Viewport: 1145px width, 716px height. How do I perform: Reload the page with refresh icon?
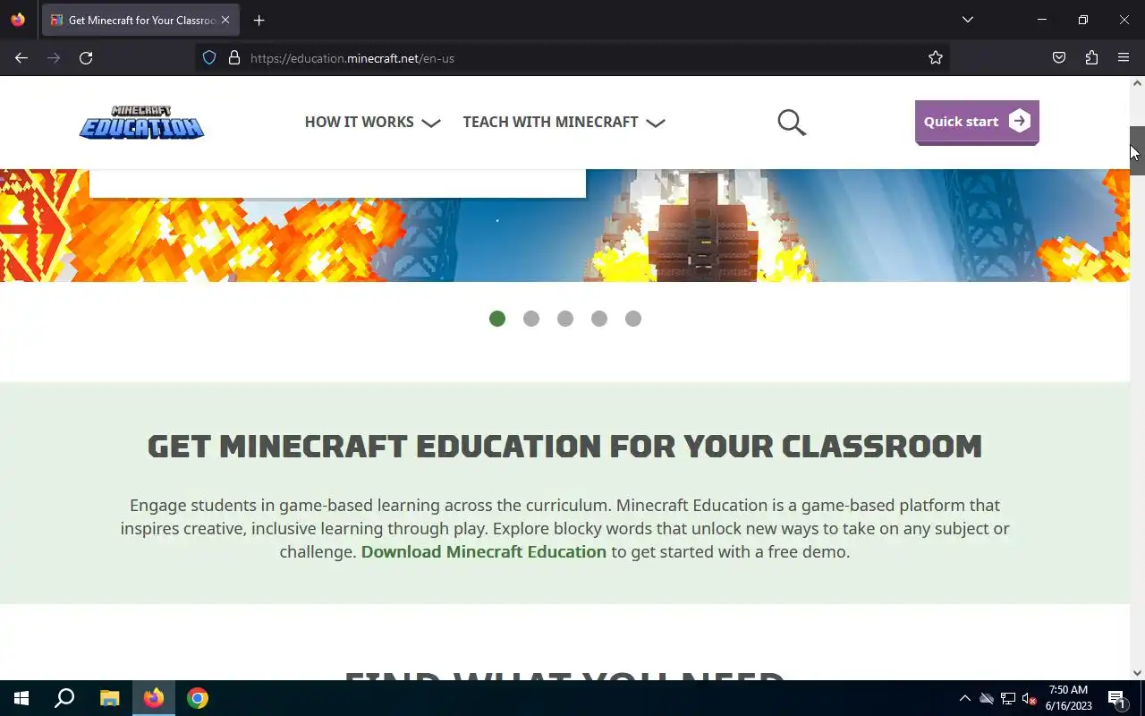(x=86, y=58)
